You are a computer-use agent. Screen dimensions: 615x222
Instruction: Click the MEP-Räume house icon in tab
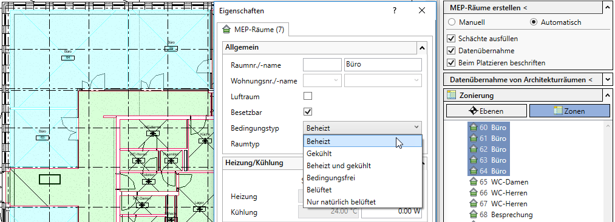click(x=226, y=29)
